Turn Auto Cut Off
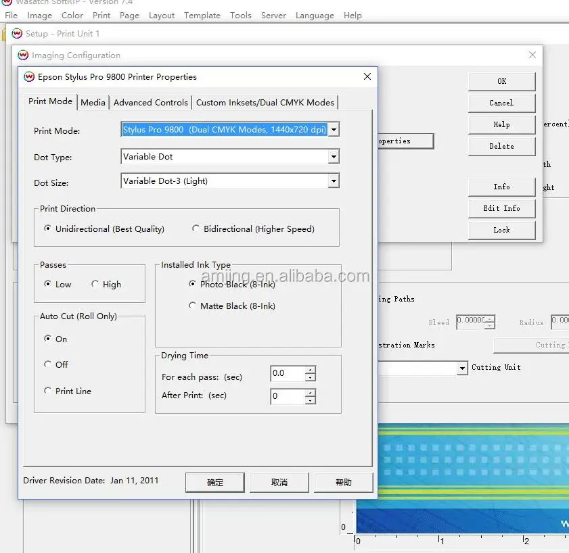The width and height of the screenshot is (569, 553). point(48,364)
